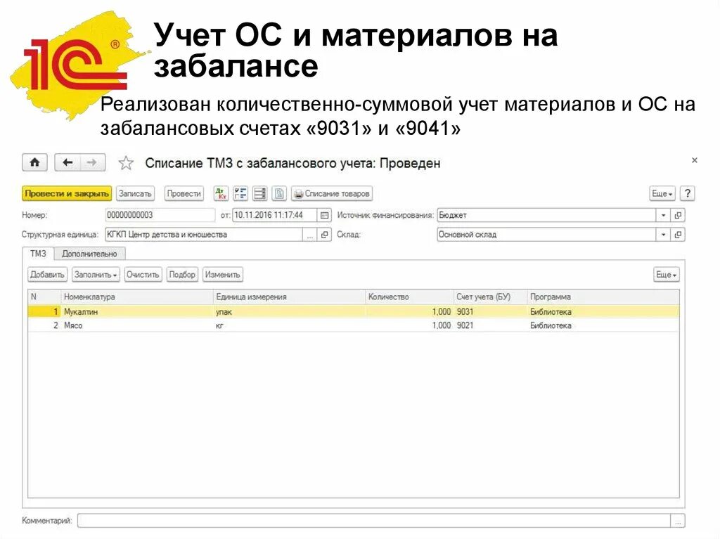Image resolution: width=720 pixels, height=539 pixels.
Task: Click the Изменить button
Action: click(x=223, y=275)
